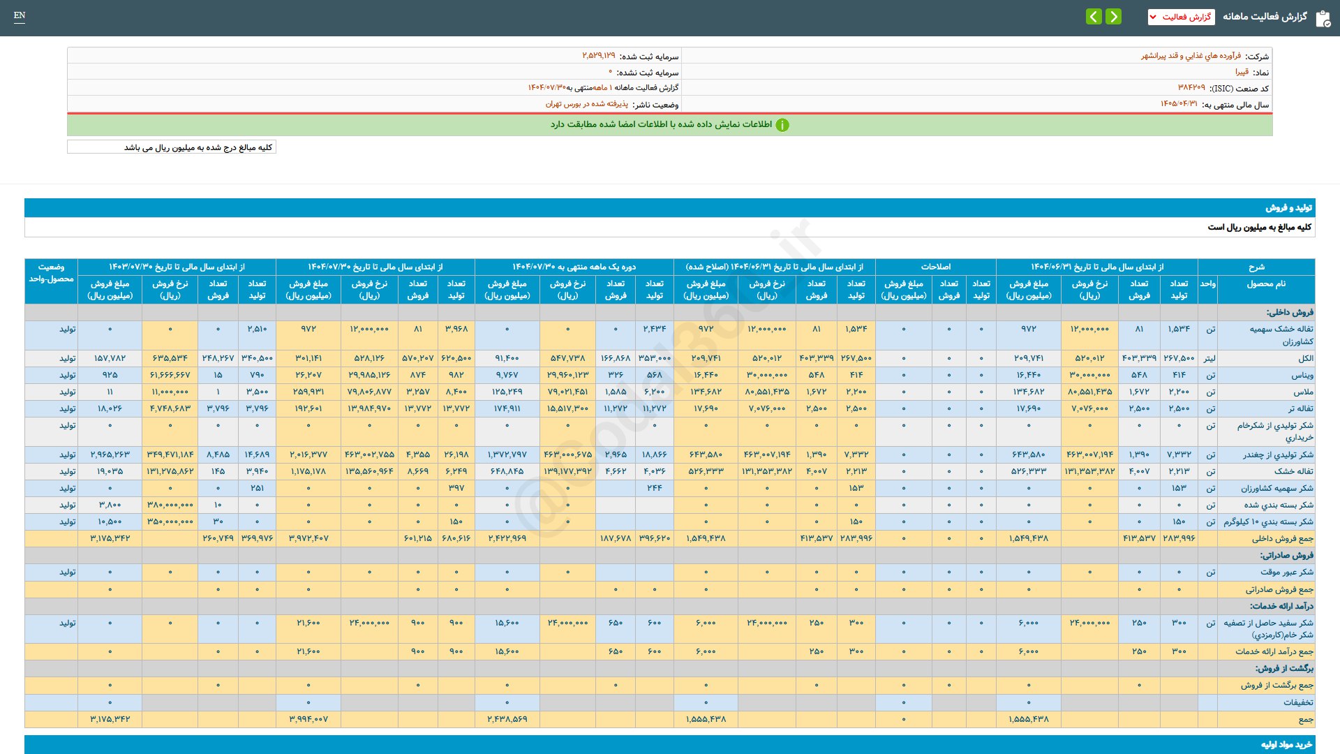Image resolution: width=1340 pixels, height=754 pixels.
Task: Click the خرید مواد اولیه section header
Action: click(1286, 745)
